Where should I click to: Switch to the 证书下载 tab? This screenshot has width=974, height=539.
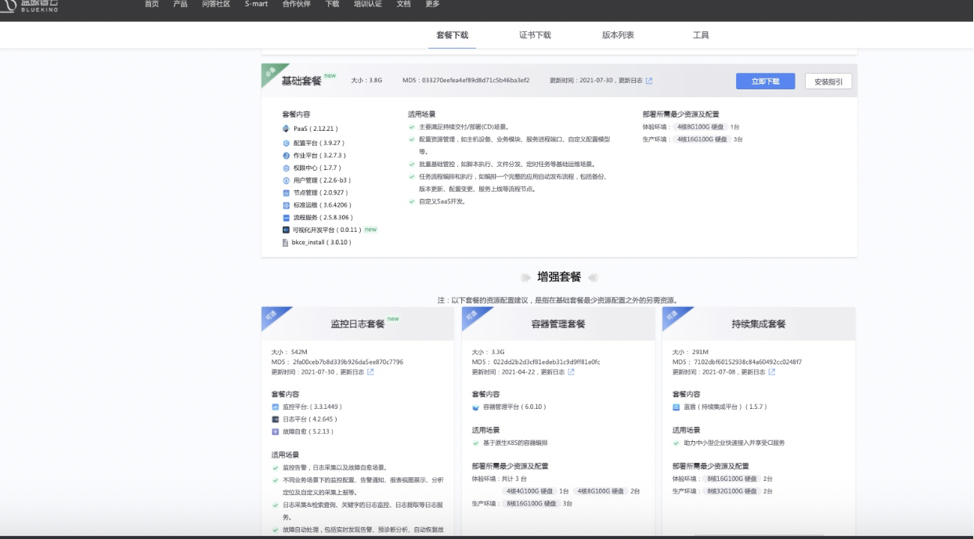pyautogui.click(x=535, y=35)
